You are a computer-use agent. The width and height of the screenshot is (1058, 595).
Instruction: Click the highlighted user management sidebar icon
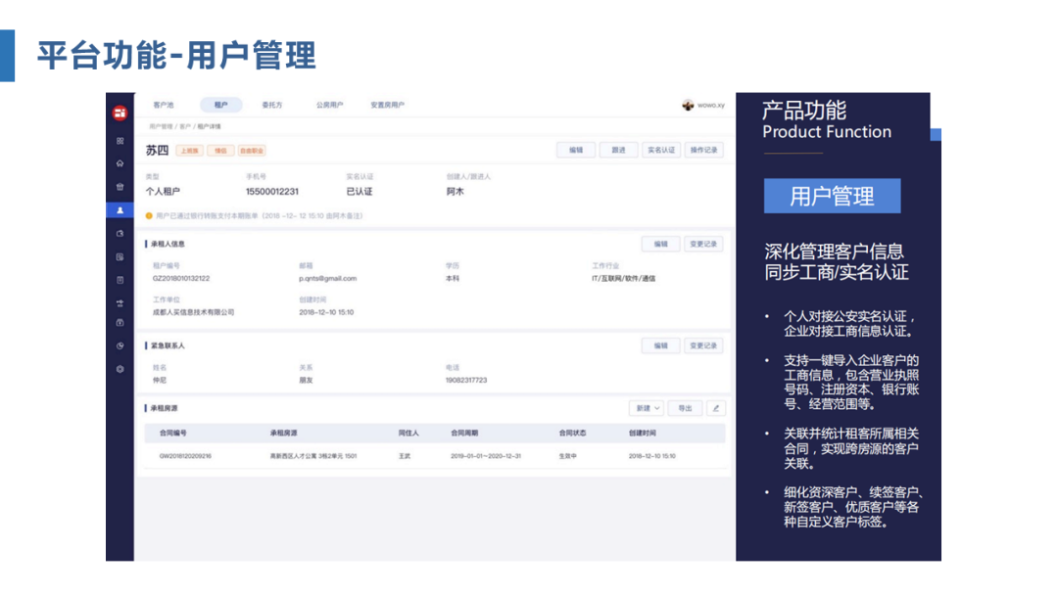coord(120,210)
